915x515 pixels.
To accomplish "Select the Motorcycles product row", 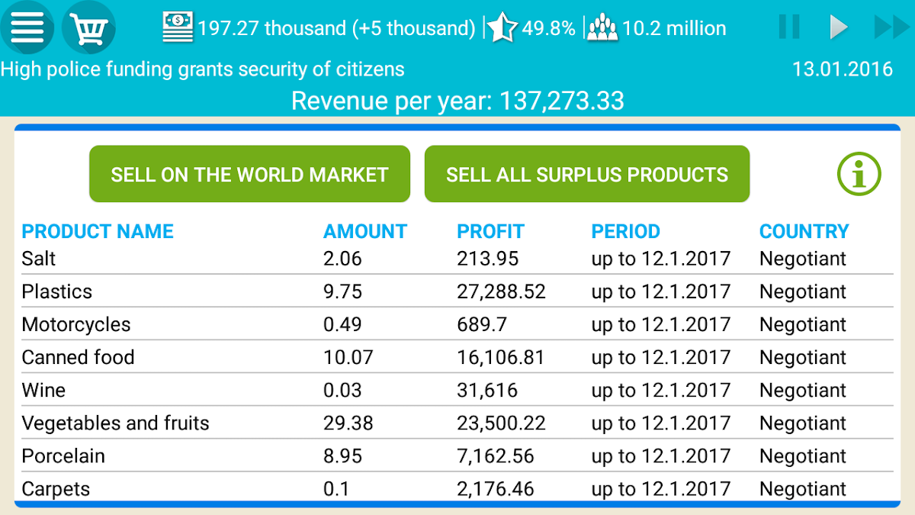I will tap(456, 324).
